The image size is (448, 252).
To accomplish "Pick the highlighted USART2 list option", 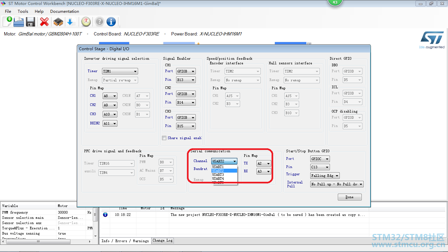I will click(224, 171).
